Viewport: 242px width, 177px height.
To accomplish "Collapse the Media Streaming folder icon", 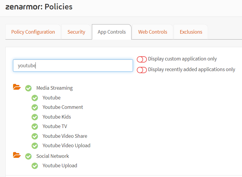I will (17, 87).
